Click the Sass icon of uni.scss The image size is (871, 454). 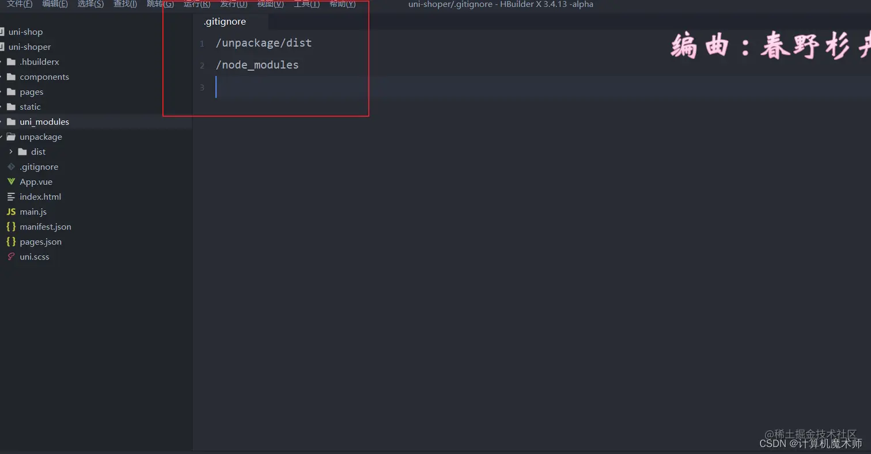point(11,257)
